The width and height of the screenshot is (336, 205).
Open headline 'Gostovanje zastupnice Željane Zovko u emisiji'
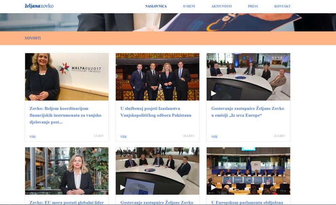(x=247, y=112)
